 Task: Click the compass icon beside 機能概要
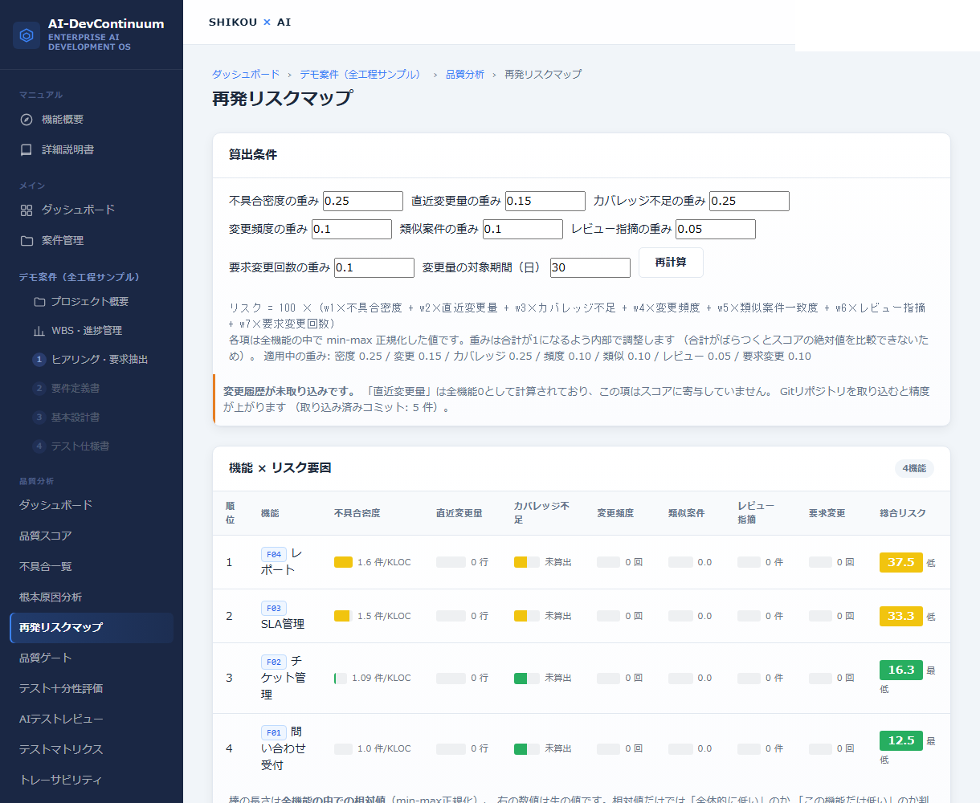pyautogui.click(x=27, y=120)
